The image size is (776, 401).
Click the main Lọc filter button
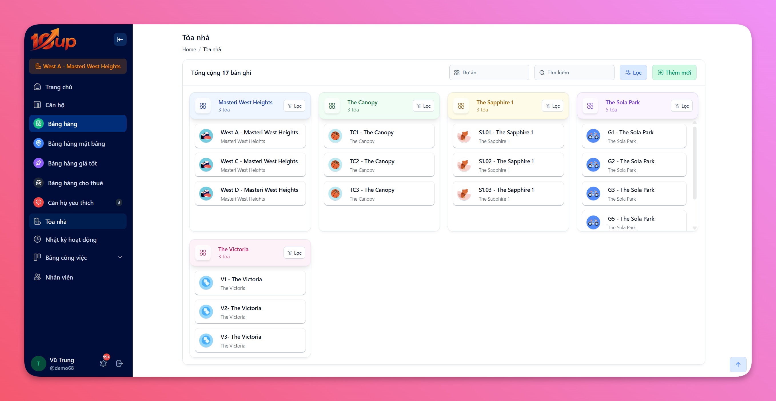633,73
